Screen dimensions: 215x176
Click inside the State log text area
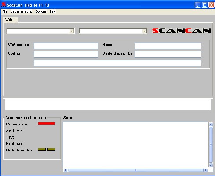(x=136, y=145)
